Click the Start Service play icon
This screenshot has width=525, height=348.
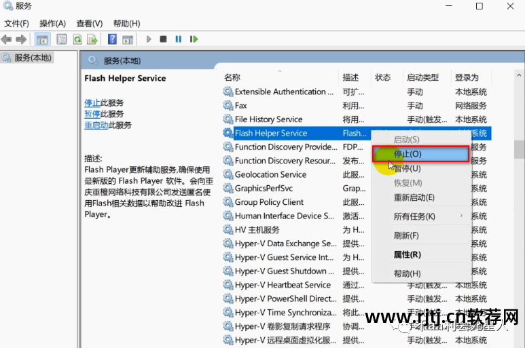(149, 39)
